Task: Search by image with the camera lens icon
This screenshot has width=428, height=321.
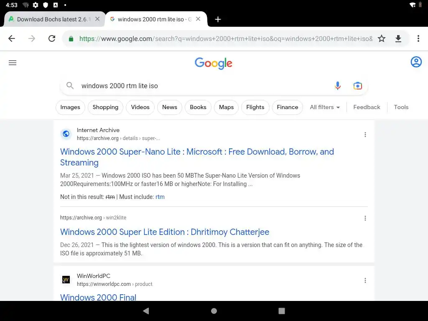Action: pyautogui.click(x=358, y=86)
